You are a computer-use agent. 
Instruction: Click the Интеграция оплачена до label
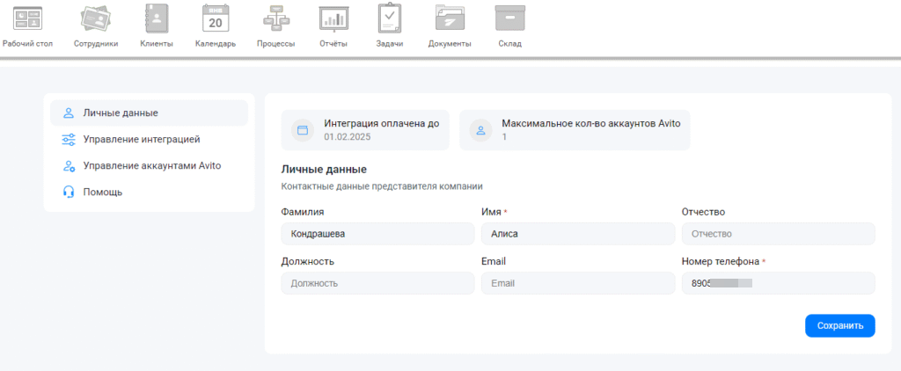click(382, 123)
